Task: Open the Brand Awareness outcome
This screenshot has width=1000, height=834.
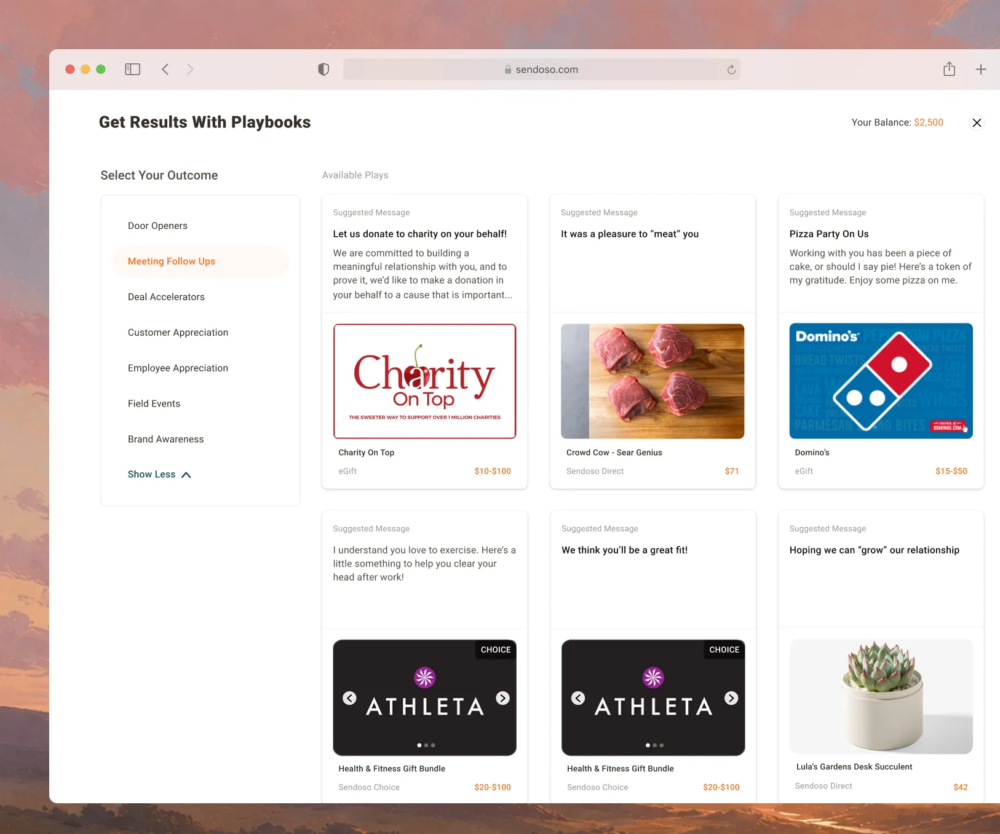Action: [x=165, y=439]
